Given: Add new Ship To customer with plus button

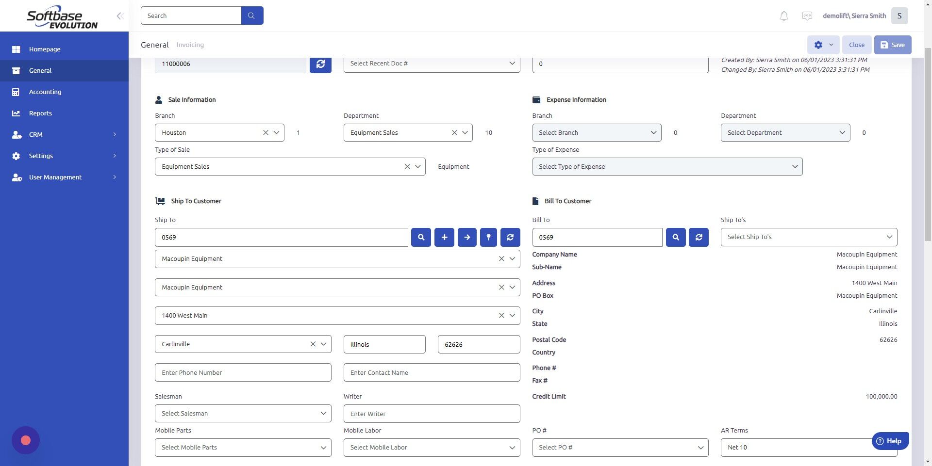Looking at the screenshot, I should [x=444, y=237].
